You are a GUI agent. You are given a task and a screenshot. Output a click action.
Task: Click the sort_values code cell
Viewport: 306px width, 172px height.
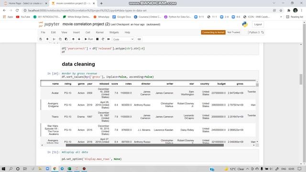[x=160, y=75]
